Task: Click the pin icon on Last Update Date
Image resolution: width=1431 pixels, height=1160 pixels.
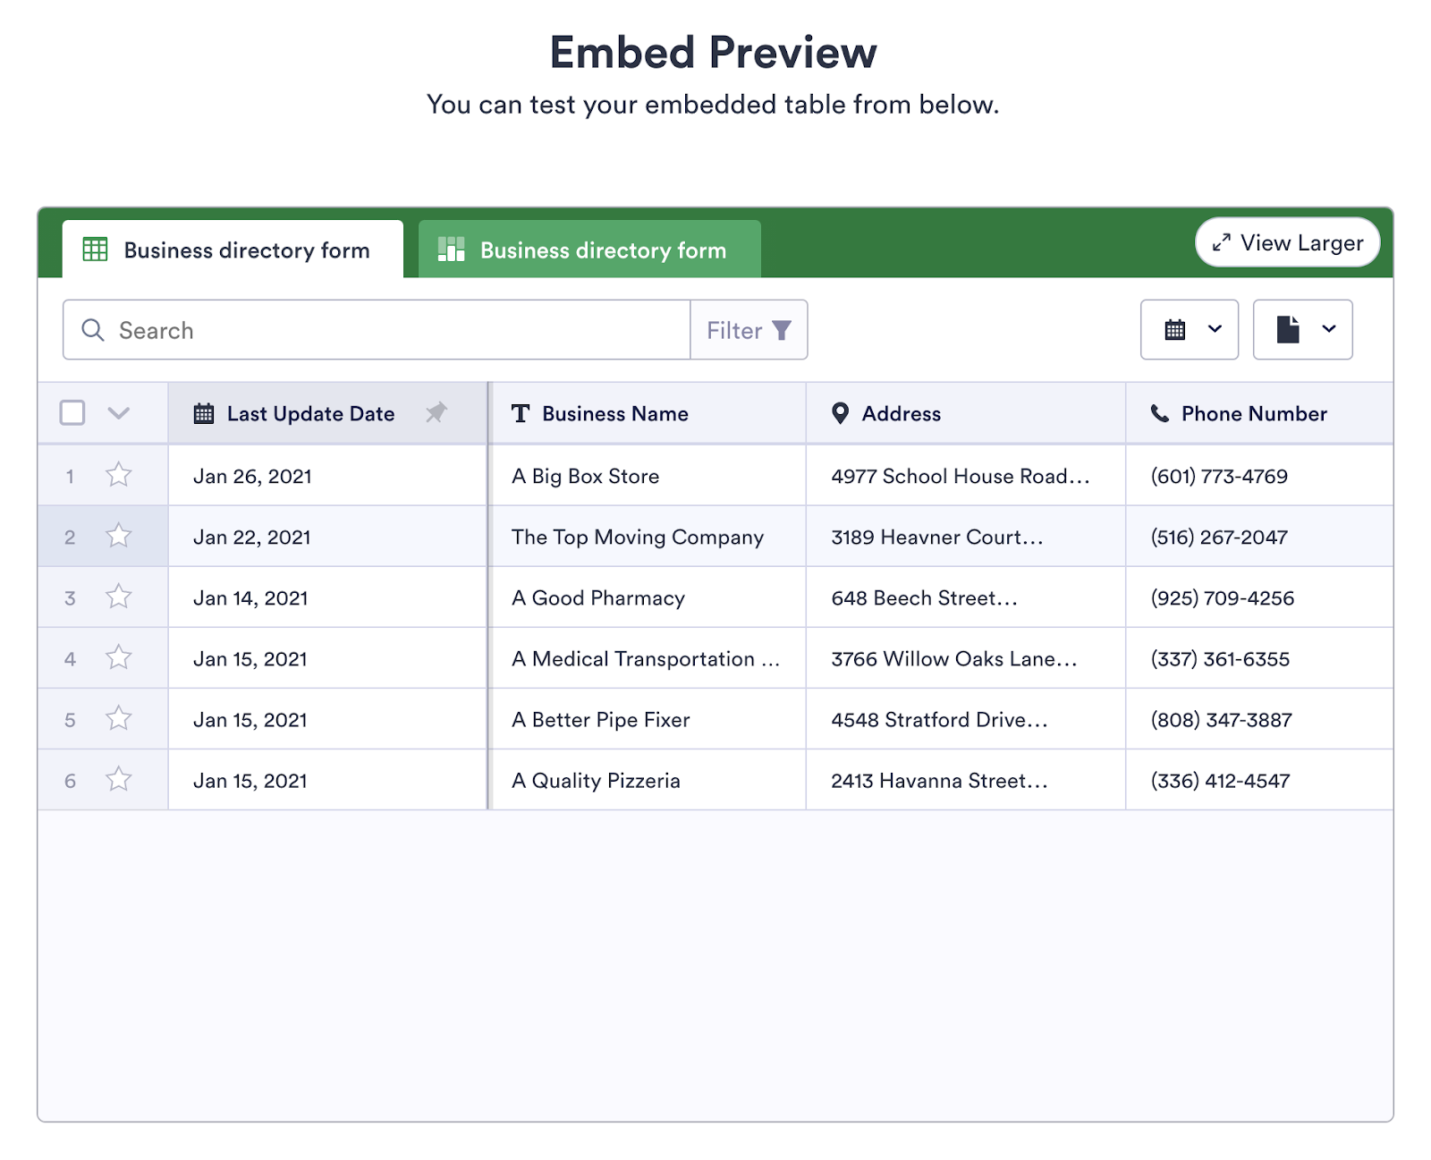Action: [x=436, y=412]
